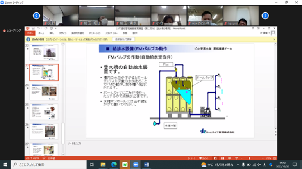Switch to the 挿入 ribbon tab

tap(52, 33)
